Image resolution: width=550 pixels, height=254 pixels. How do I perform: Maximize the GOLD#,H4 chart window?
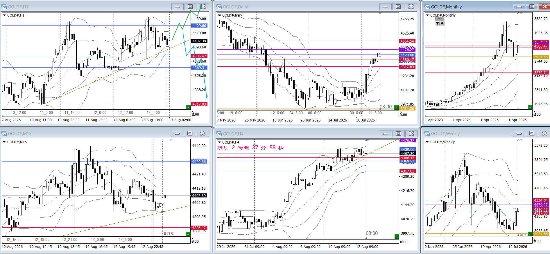coord(399,134)
